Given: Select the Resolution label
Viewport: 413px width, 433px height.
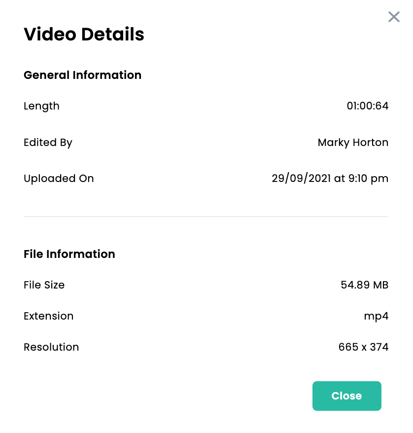Looking at the screenshot, I should point(51,347).
